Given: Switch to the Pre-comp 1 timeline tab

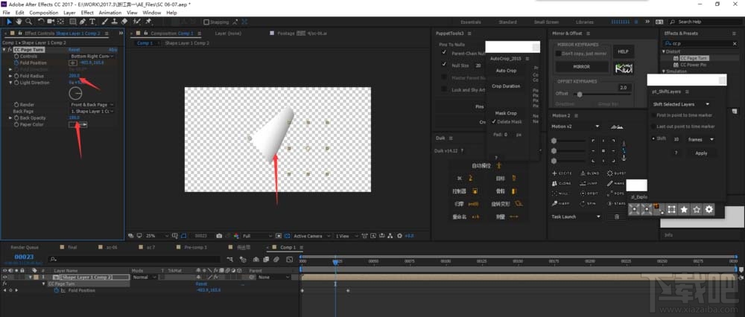Looking at the screenshot, I should 197,246.
